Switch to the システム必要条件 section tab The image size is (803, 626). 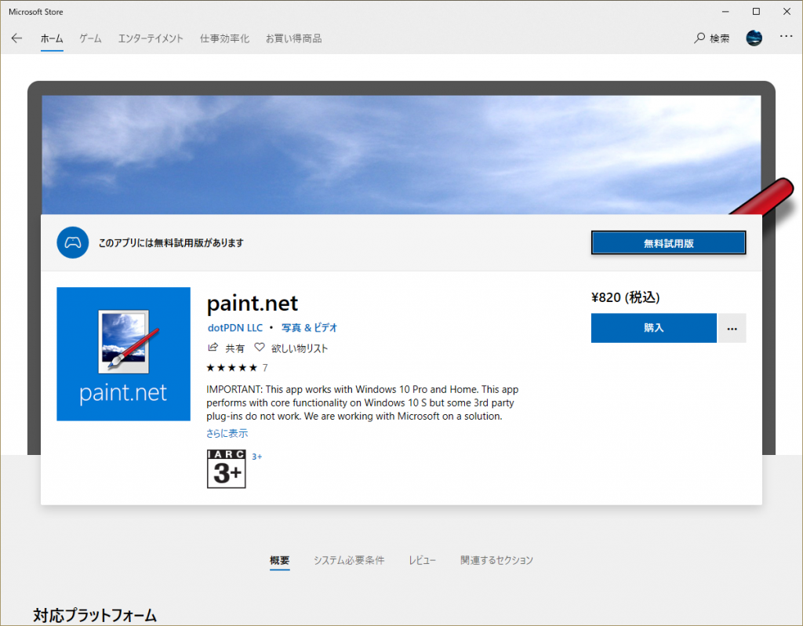point(349,560)
